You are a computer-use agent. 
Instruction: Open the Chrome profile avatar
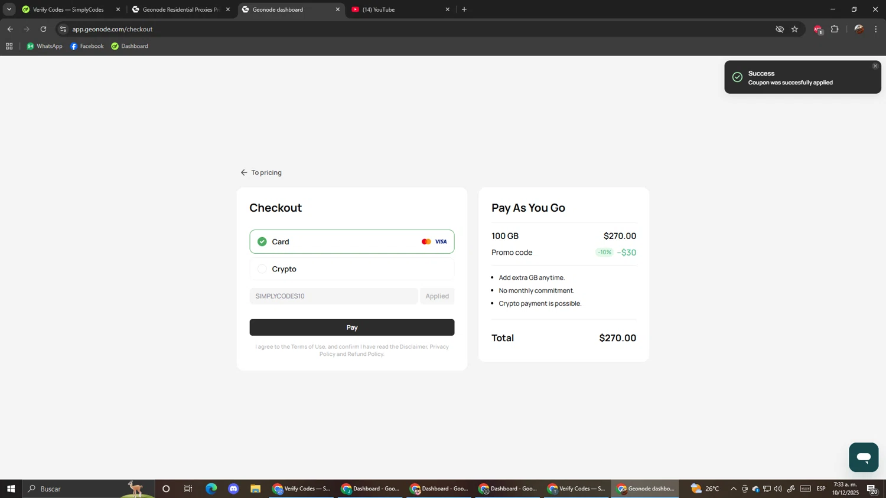click(859, 29)
